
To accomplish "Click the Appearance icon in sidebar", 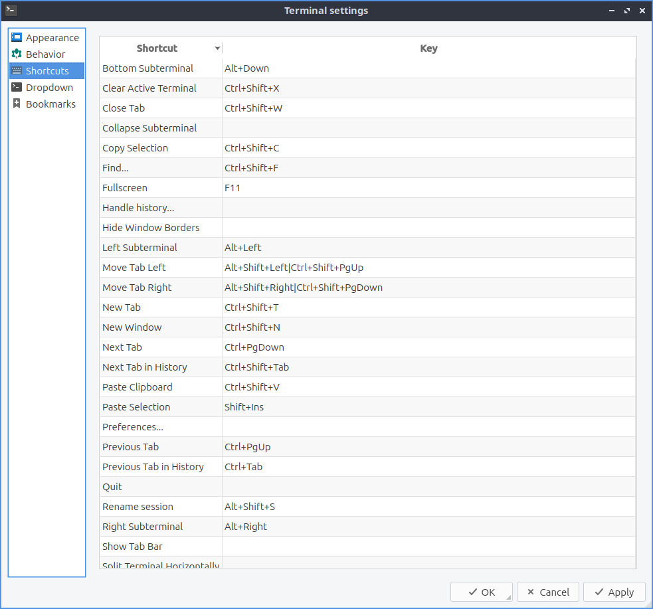I will pyautogui.click(x=17, y=38).
